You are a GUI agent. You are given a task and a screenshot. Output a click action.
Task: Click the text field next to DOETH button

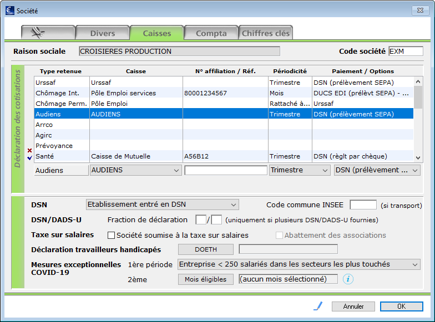(x=289, y=249)
